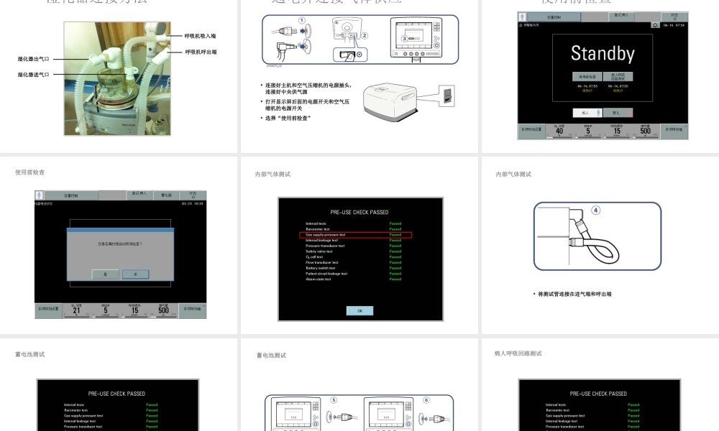Click the infant icon next to 婴儿 button
Screen dimensions: 719x431
pyautogui.click(x=627, y=113)
